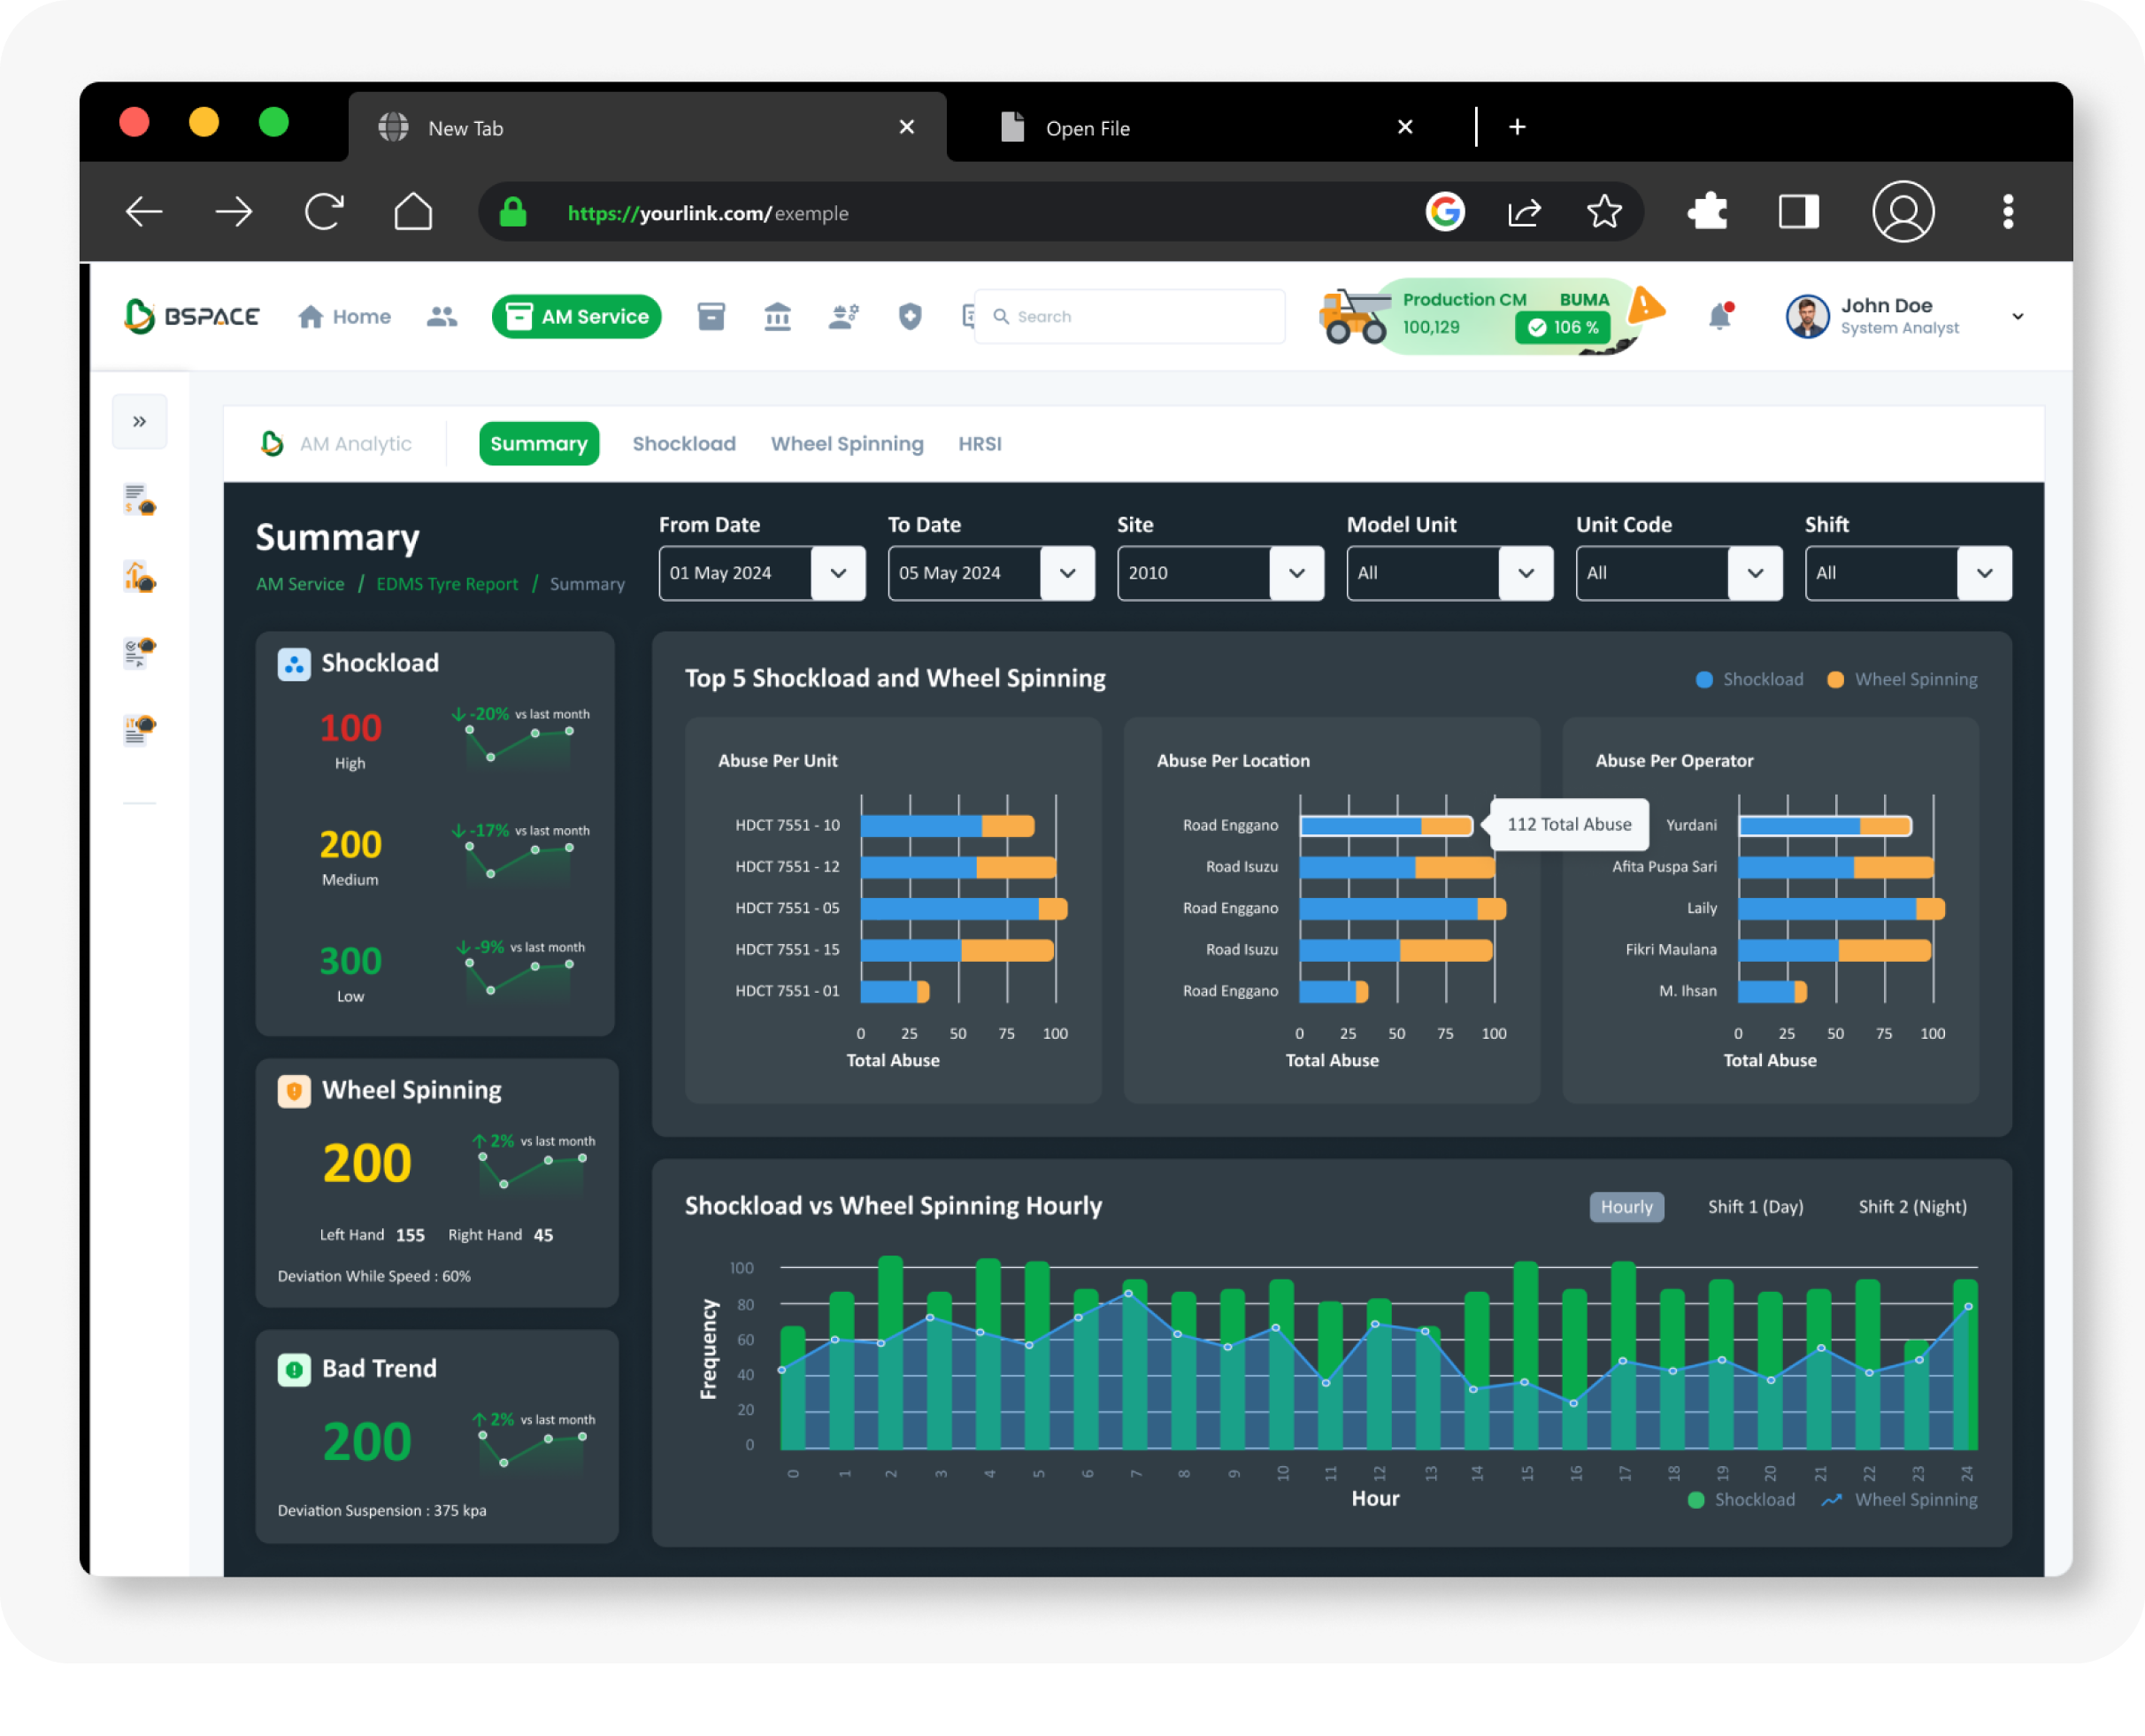Click the Road Enggano top abuse bar
The width and height of the screenshot is (2145, 1736).
pyautogui.click(x=1385, y=826)
